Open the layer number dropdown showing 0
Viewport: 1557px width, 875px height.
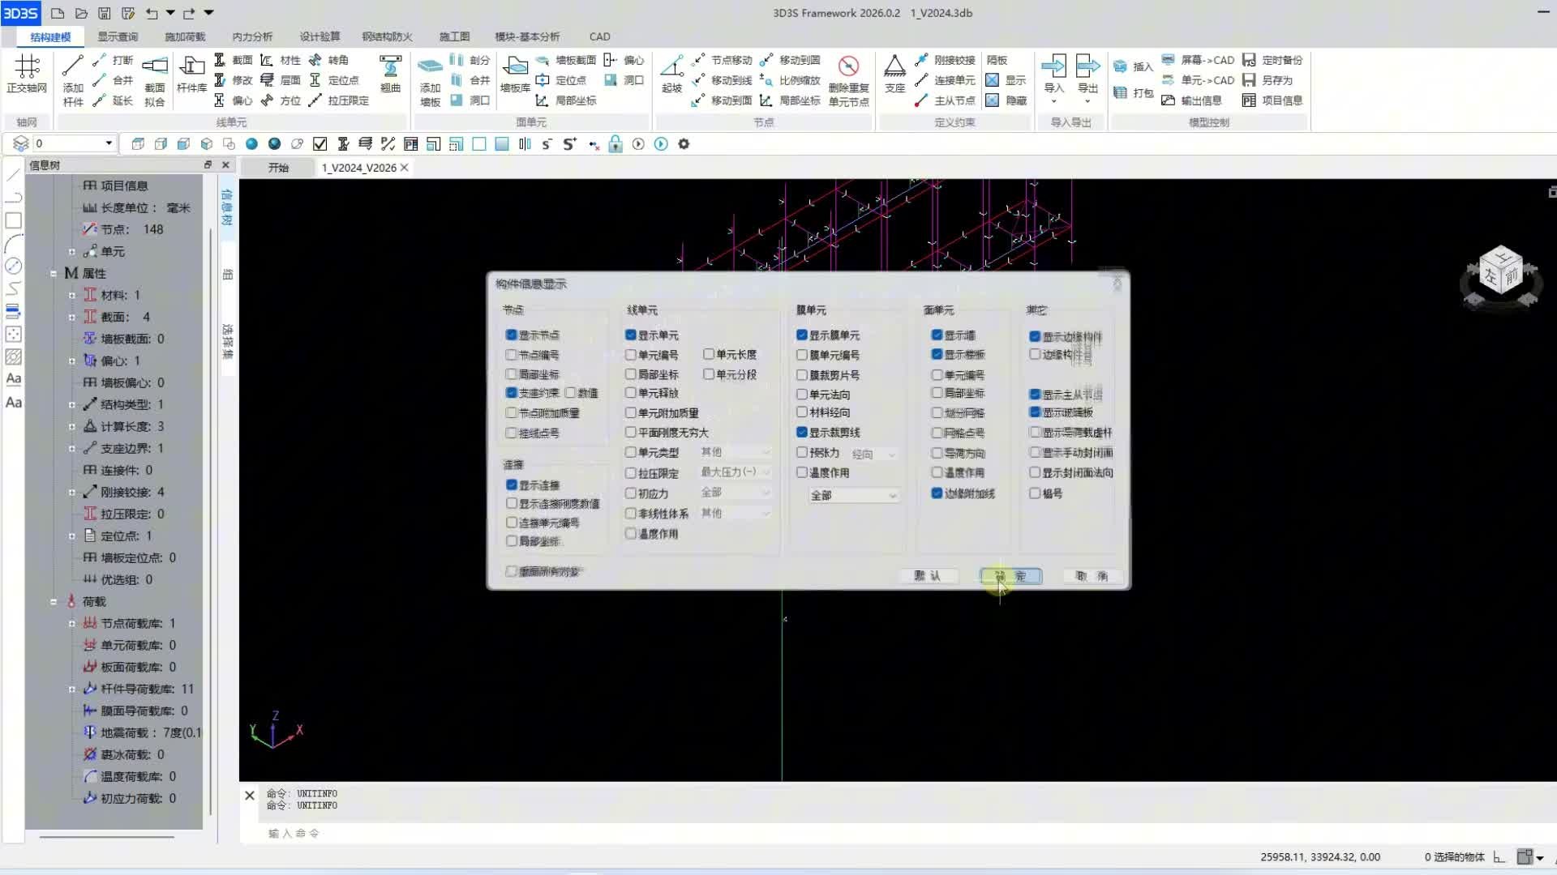[x=109, y=143]
